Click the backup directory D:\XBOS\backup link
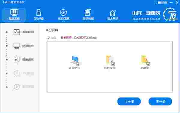The image size is (180, 113). pos(79,37)
